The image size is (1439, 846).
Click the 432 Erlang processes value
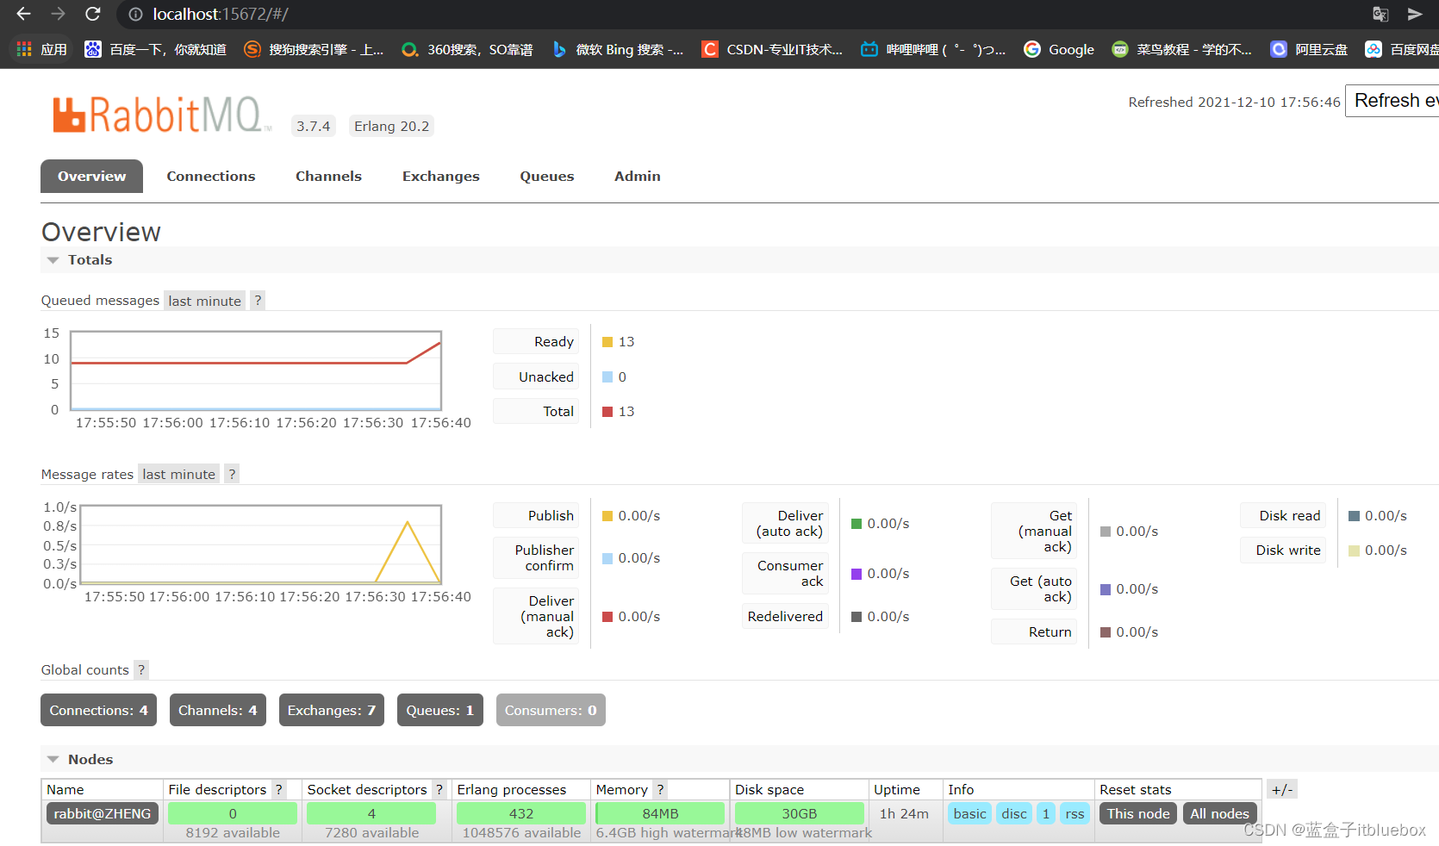[x=520, y=813]
